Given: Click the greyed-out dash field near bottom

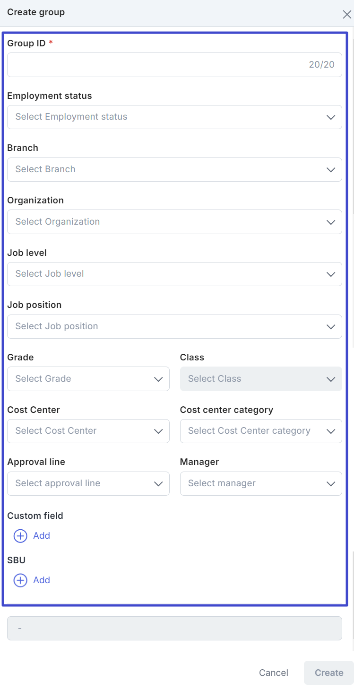Looking at the screenshot, I should (174, 628).
